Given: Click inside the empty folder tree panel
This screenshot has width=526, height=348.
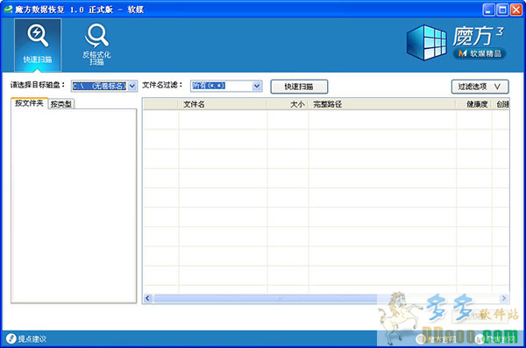Looking at the screenshot, I should [x=74, y=205].
